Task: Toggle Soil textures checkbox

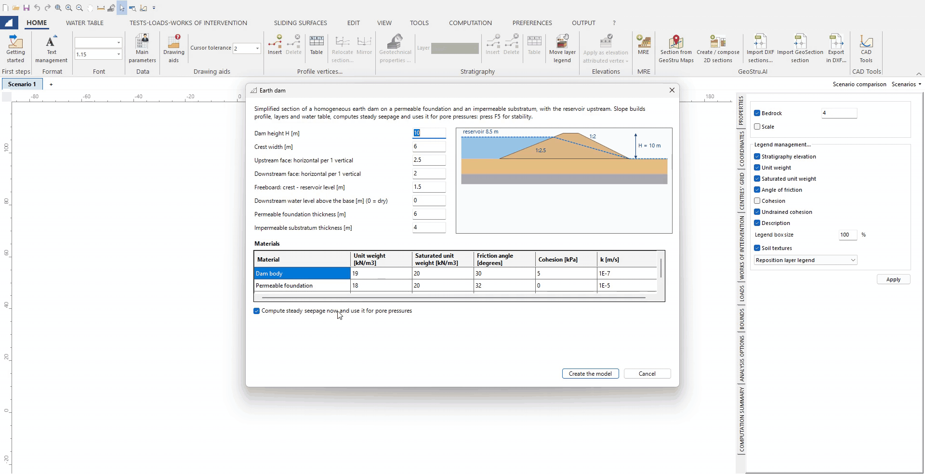Action: [757, 248]
